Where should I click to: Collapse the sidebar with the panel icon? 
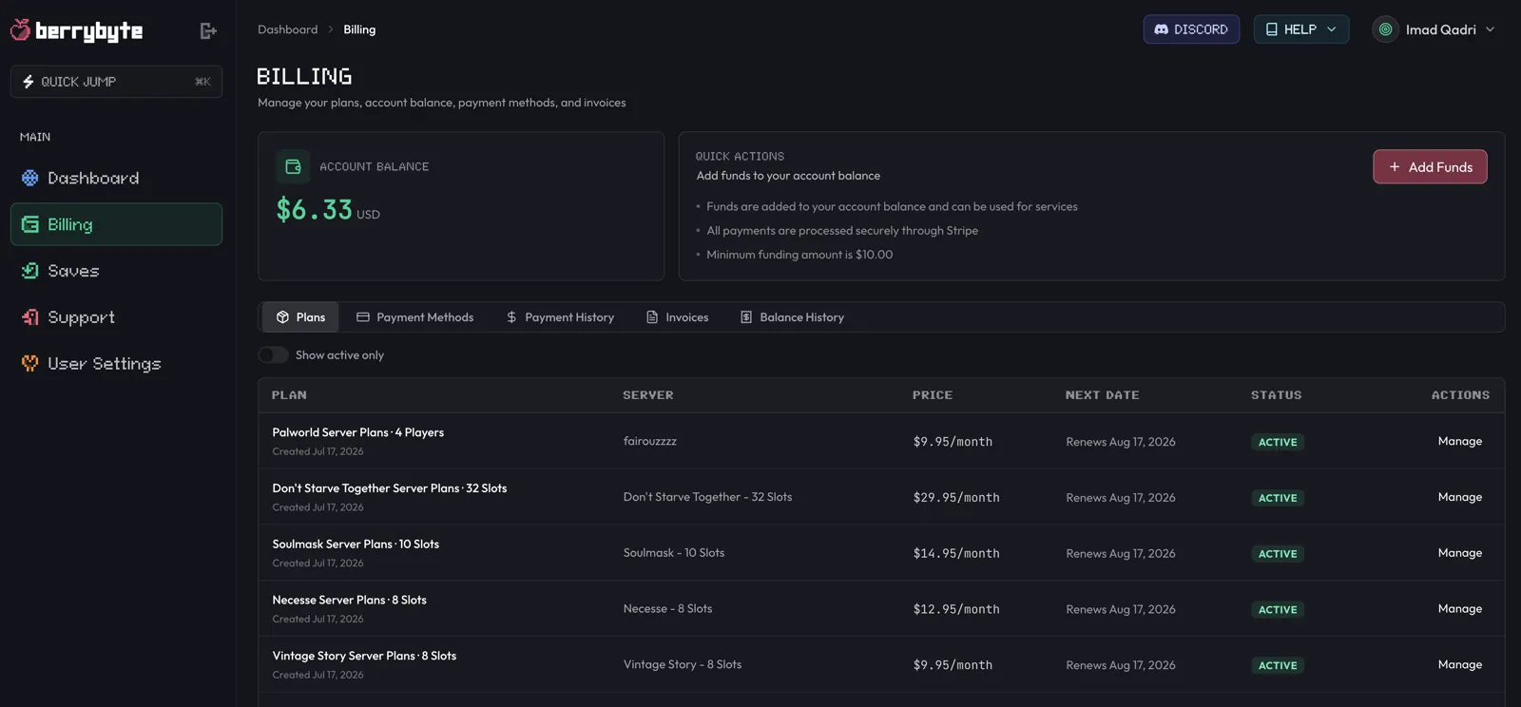[208, 31]
